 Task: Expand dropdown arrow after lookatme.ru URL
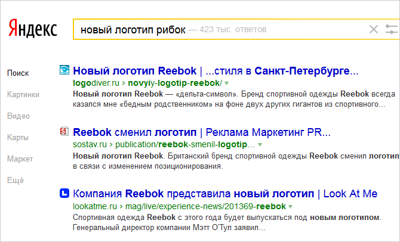290,207
